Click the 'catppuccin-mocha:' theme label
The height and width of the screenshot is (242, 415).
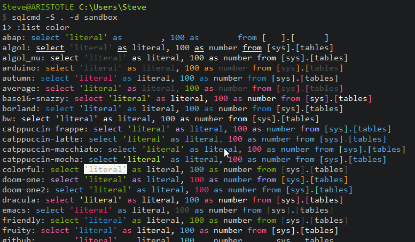43,159
